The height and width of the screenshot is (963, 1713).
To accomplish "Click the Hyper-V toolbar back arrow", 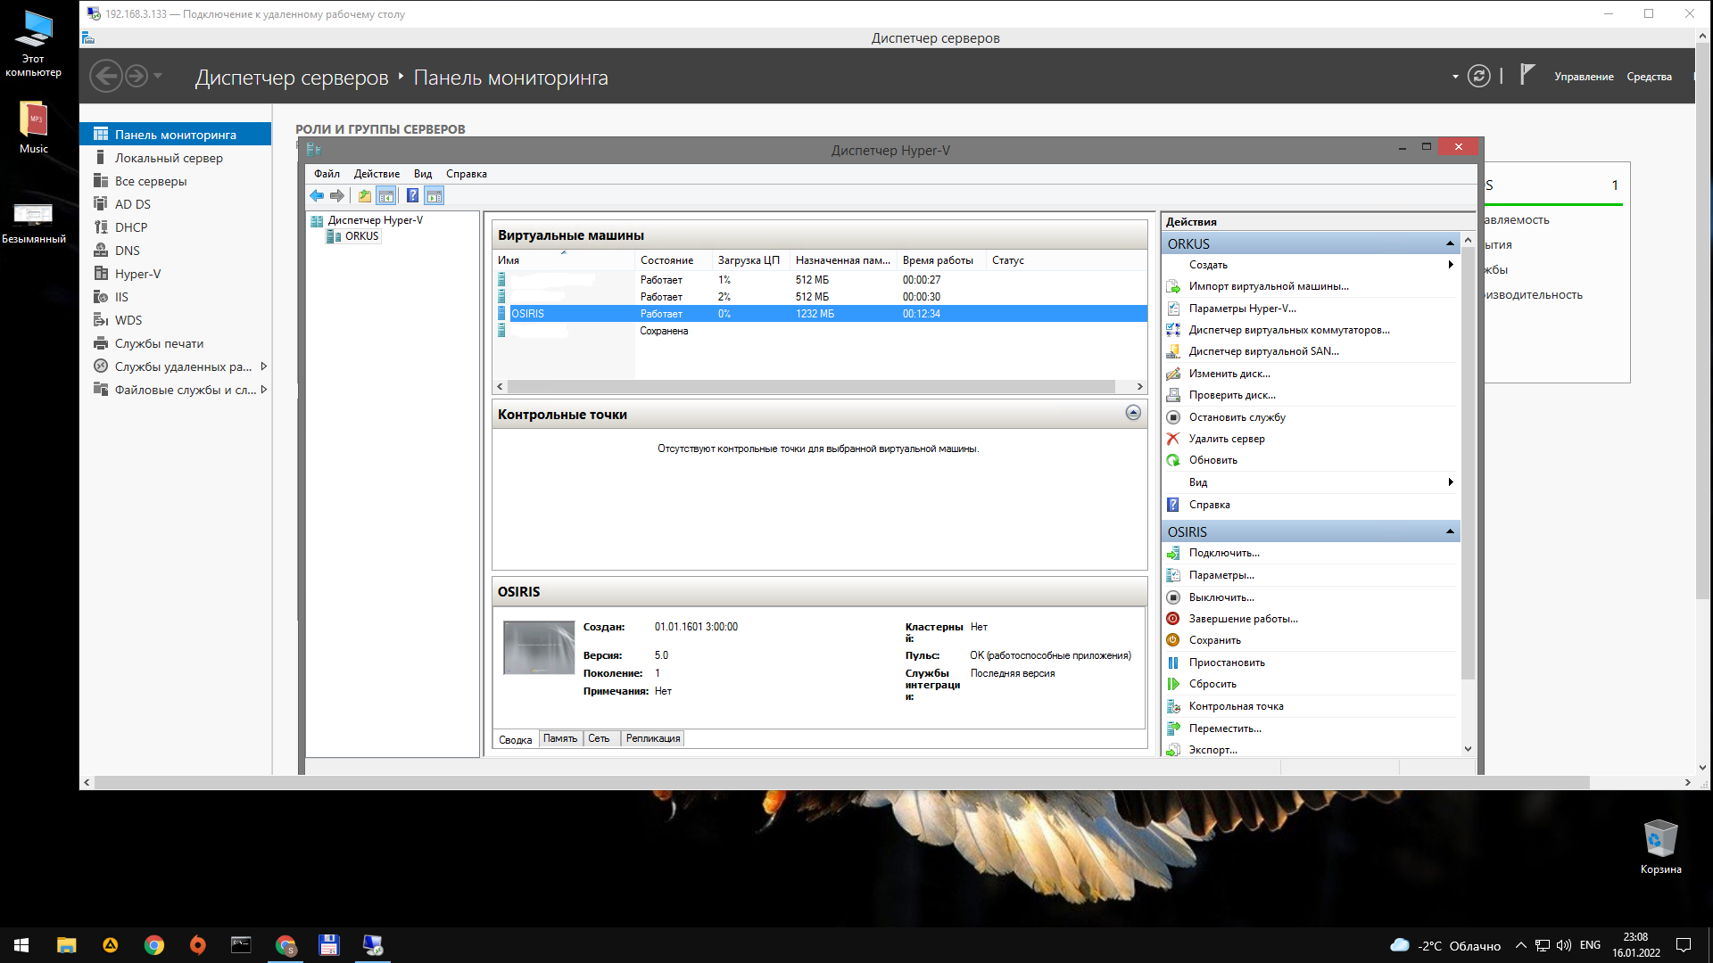I will pyautogui.click(x=317, y=196).
